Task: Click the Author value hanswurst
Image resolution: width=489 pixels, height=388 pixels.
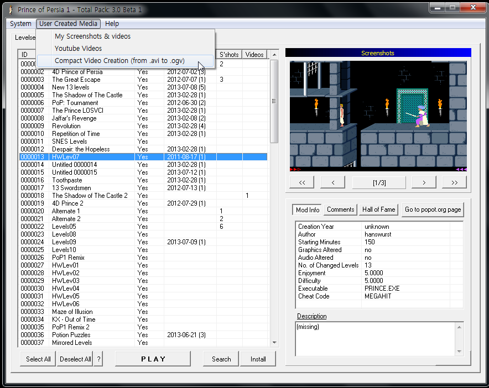Action: (378, 234)
